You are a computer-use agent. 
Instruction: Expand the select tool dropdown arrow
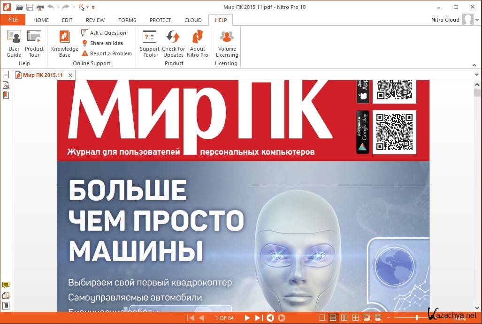pyautogui.click(x=87, y=8)
